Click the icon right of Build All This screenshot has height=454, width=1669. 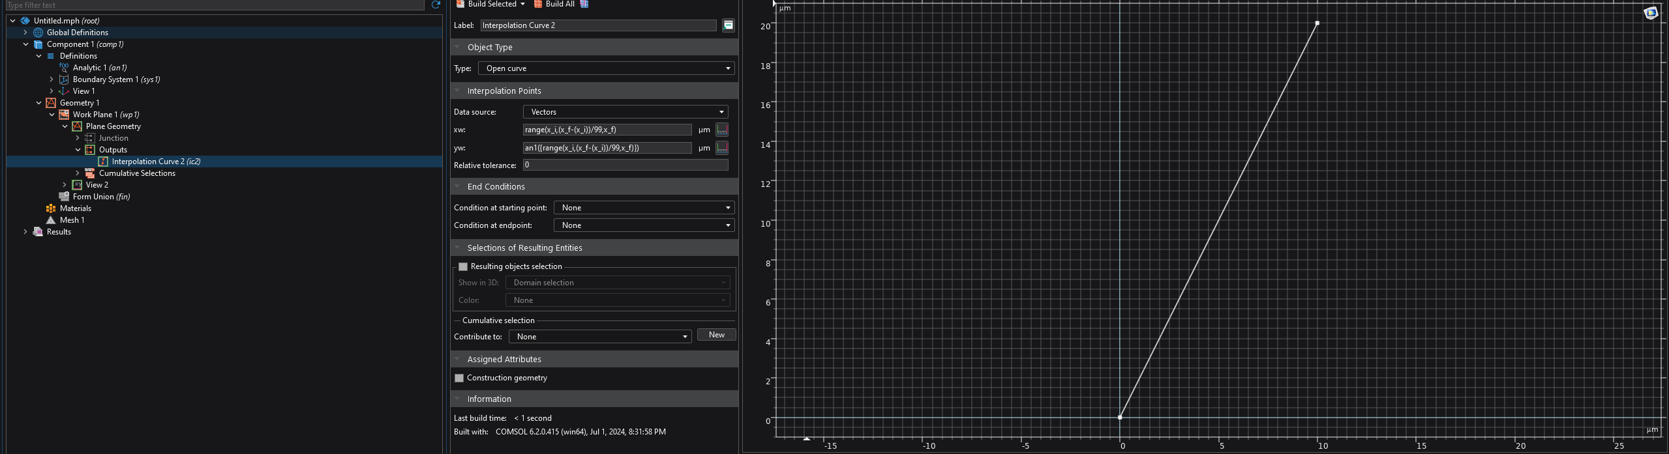584,4
